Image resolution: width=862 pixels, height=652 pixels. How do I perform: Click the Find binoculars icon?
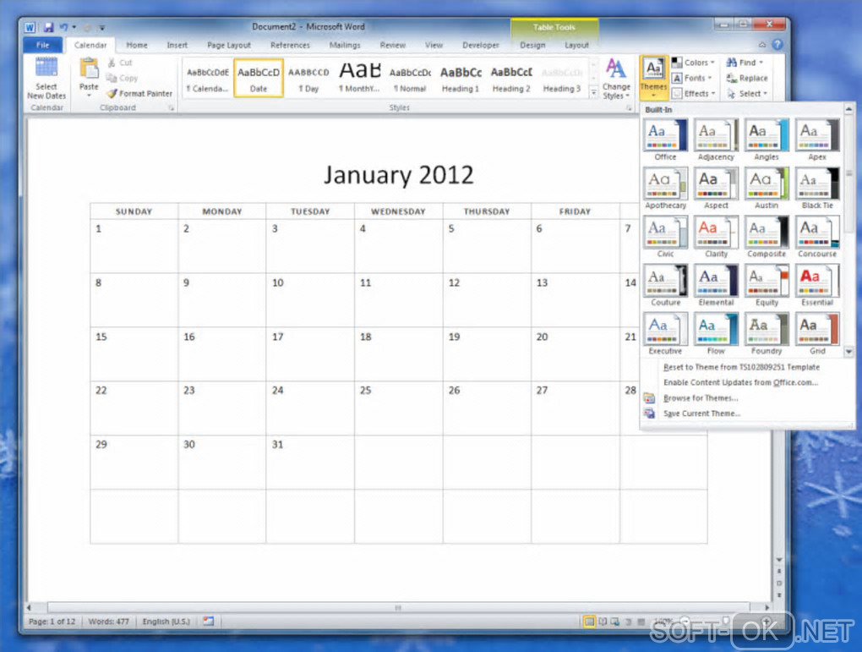pos(731,63)
